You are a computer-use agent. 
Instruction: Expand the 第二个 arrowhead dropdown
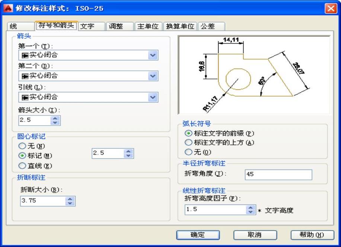click(153, 76)
